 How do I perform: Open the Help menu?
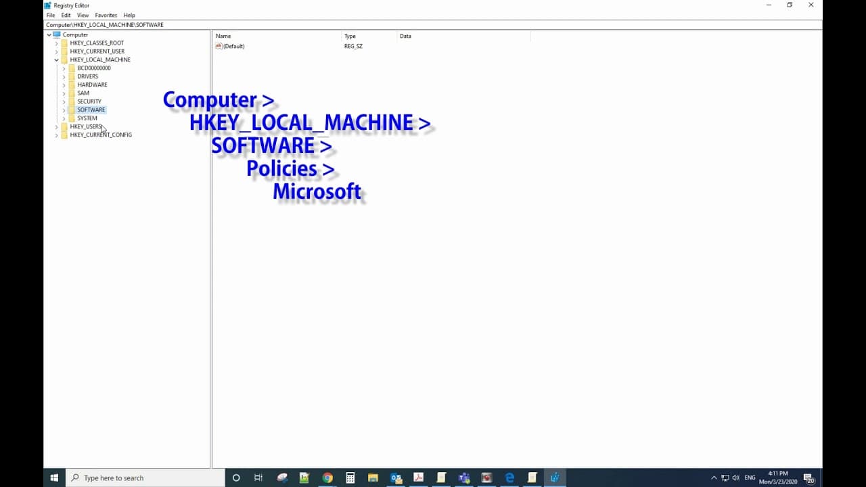129,15
